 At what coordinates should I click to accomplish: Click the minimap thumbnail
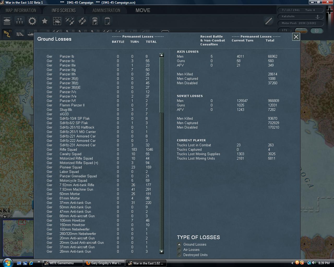(18, 239)
